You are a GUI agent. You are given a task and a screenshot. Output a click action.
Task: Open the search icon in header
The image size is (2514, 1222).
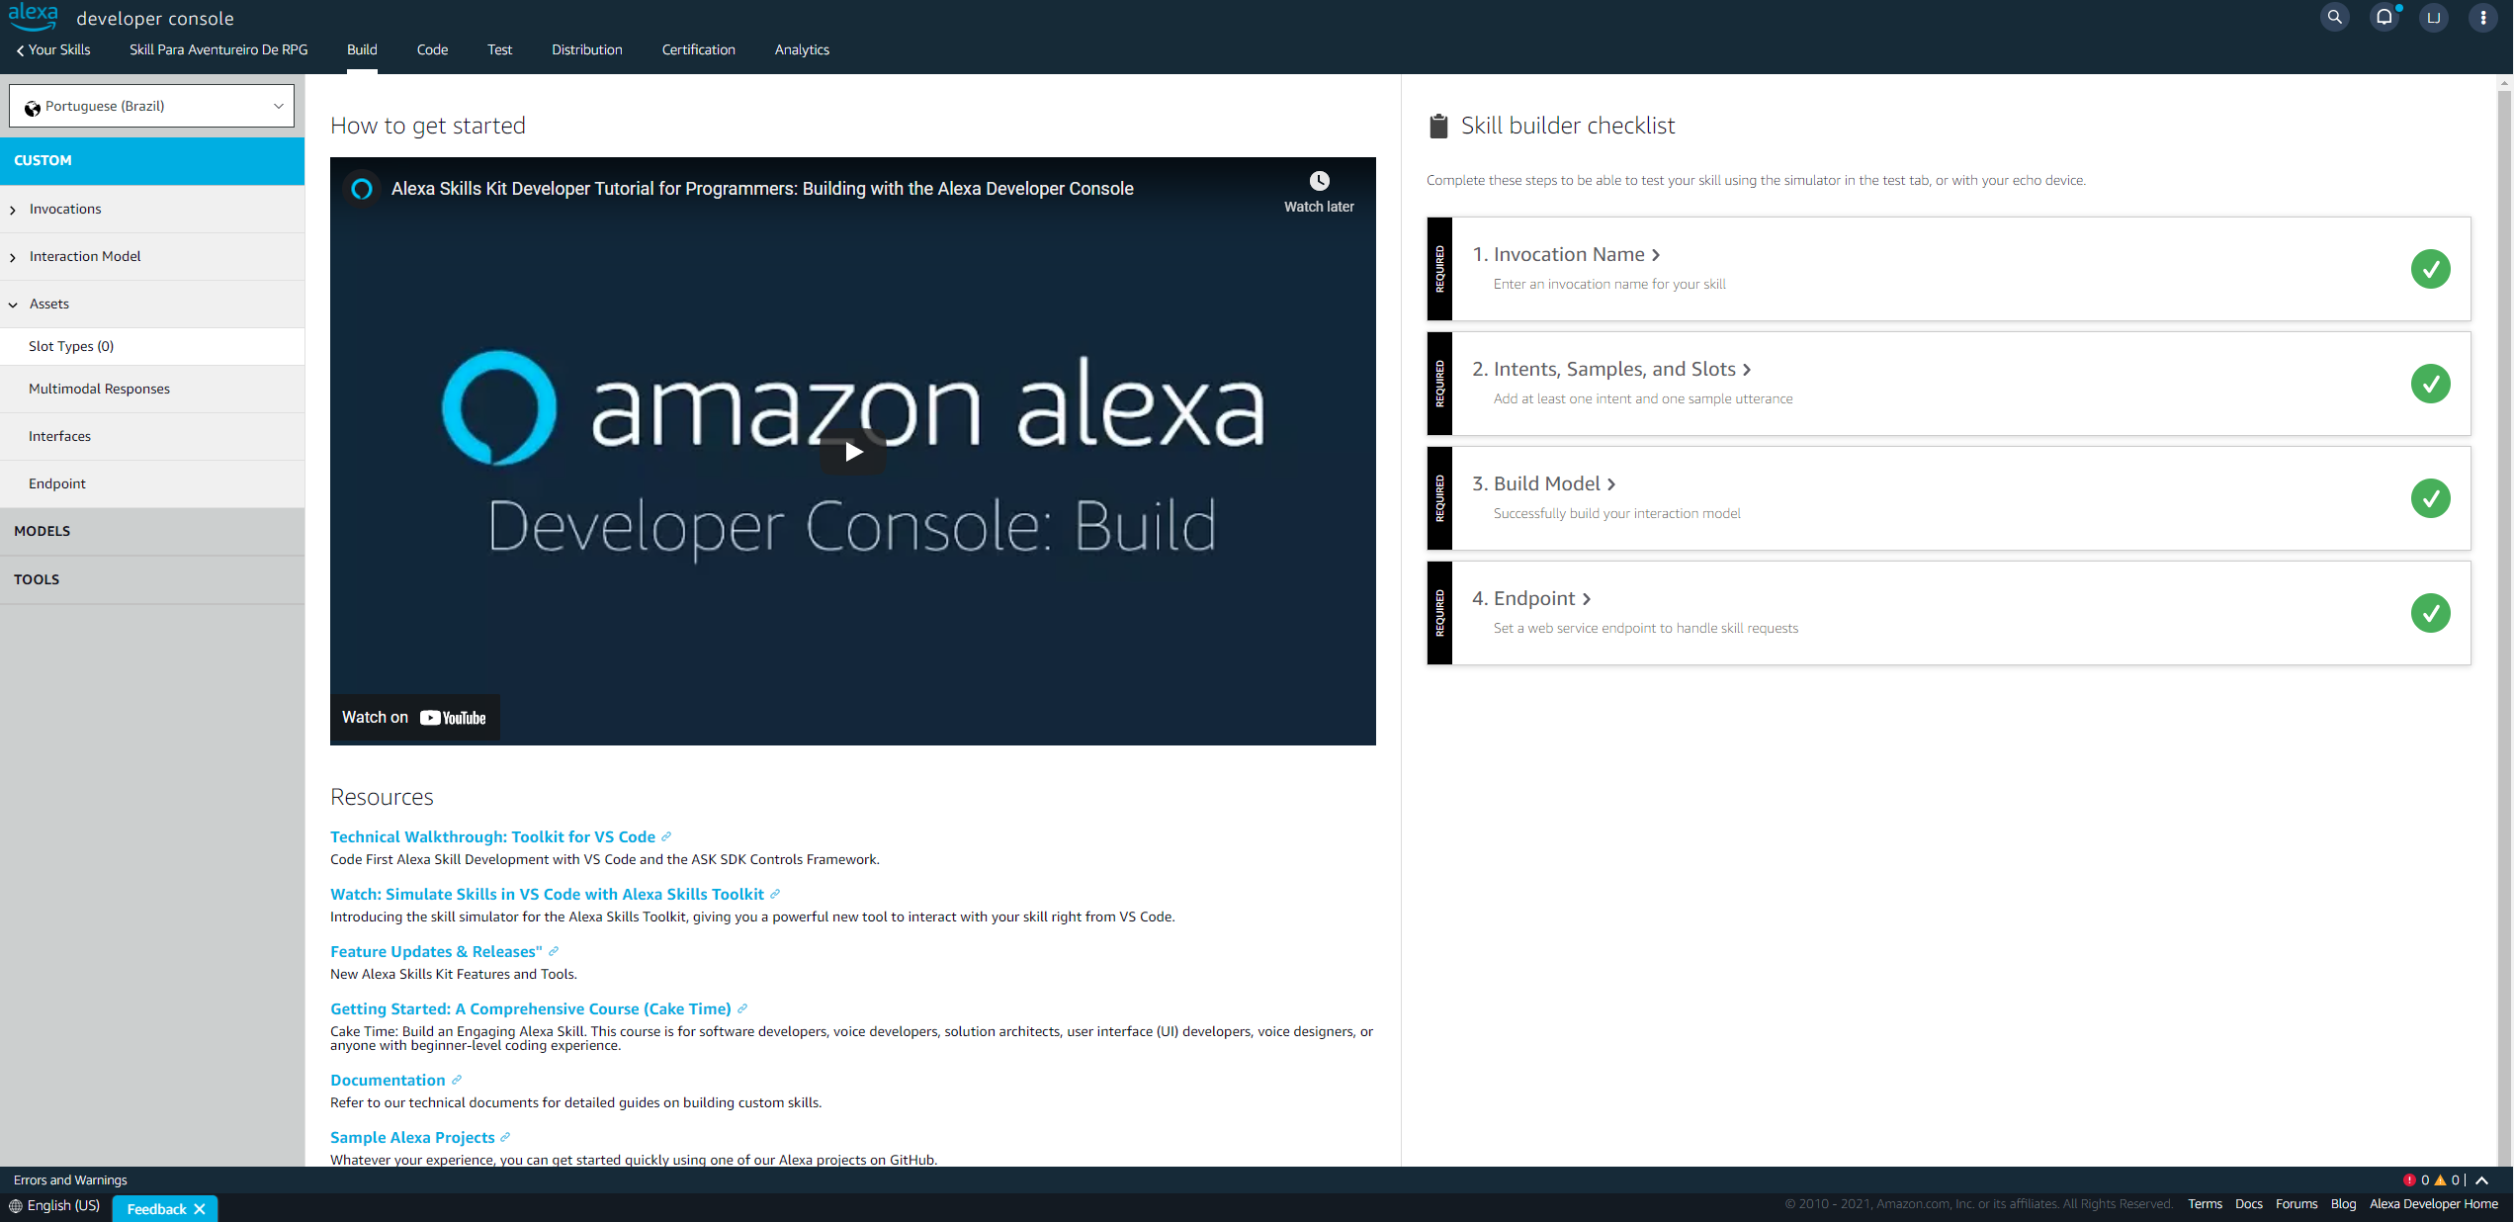coord(2334,17)
